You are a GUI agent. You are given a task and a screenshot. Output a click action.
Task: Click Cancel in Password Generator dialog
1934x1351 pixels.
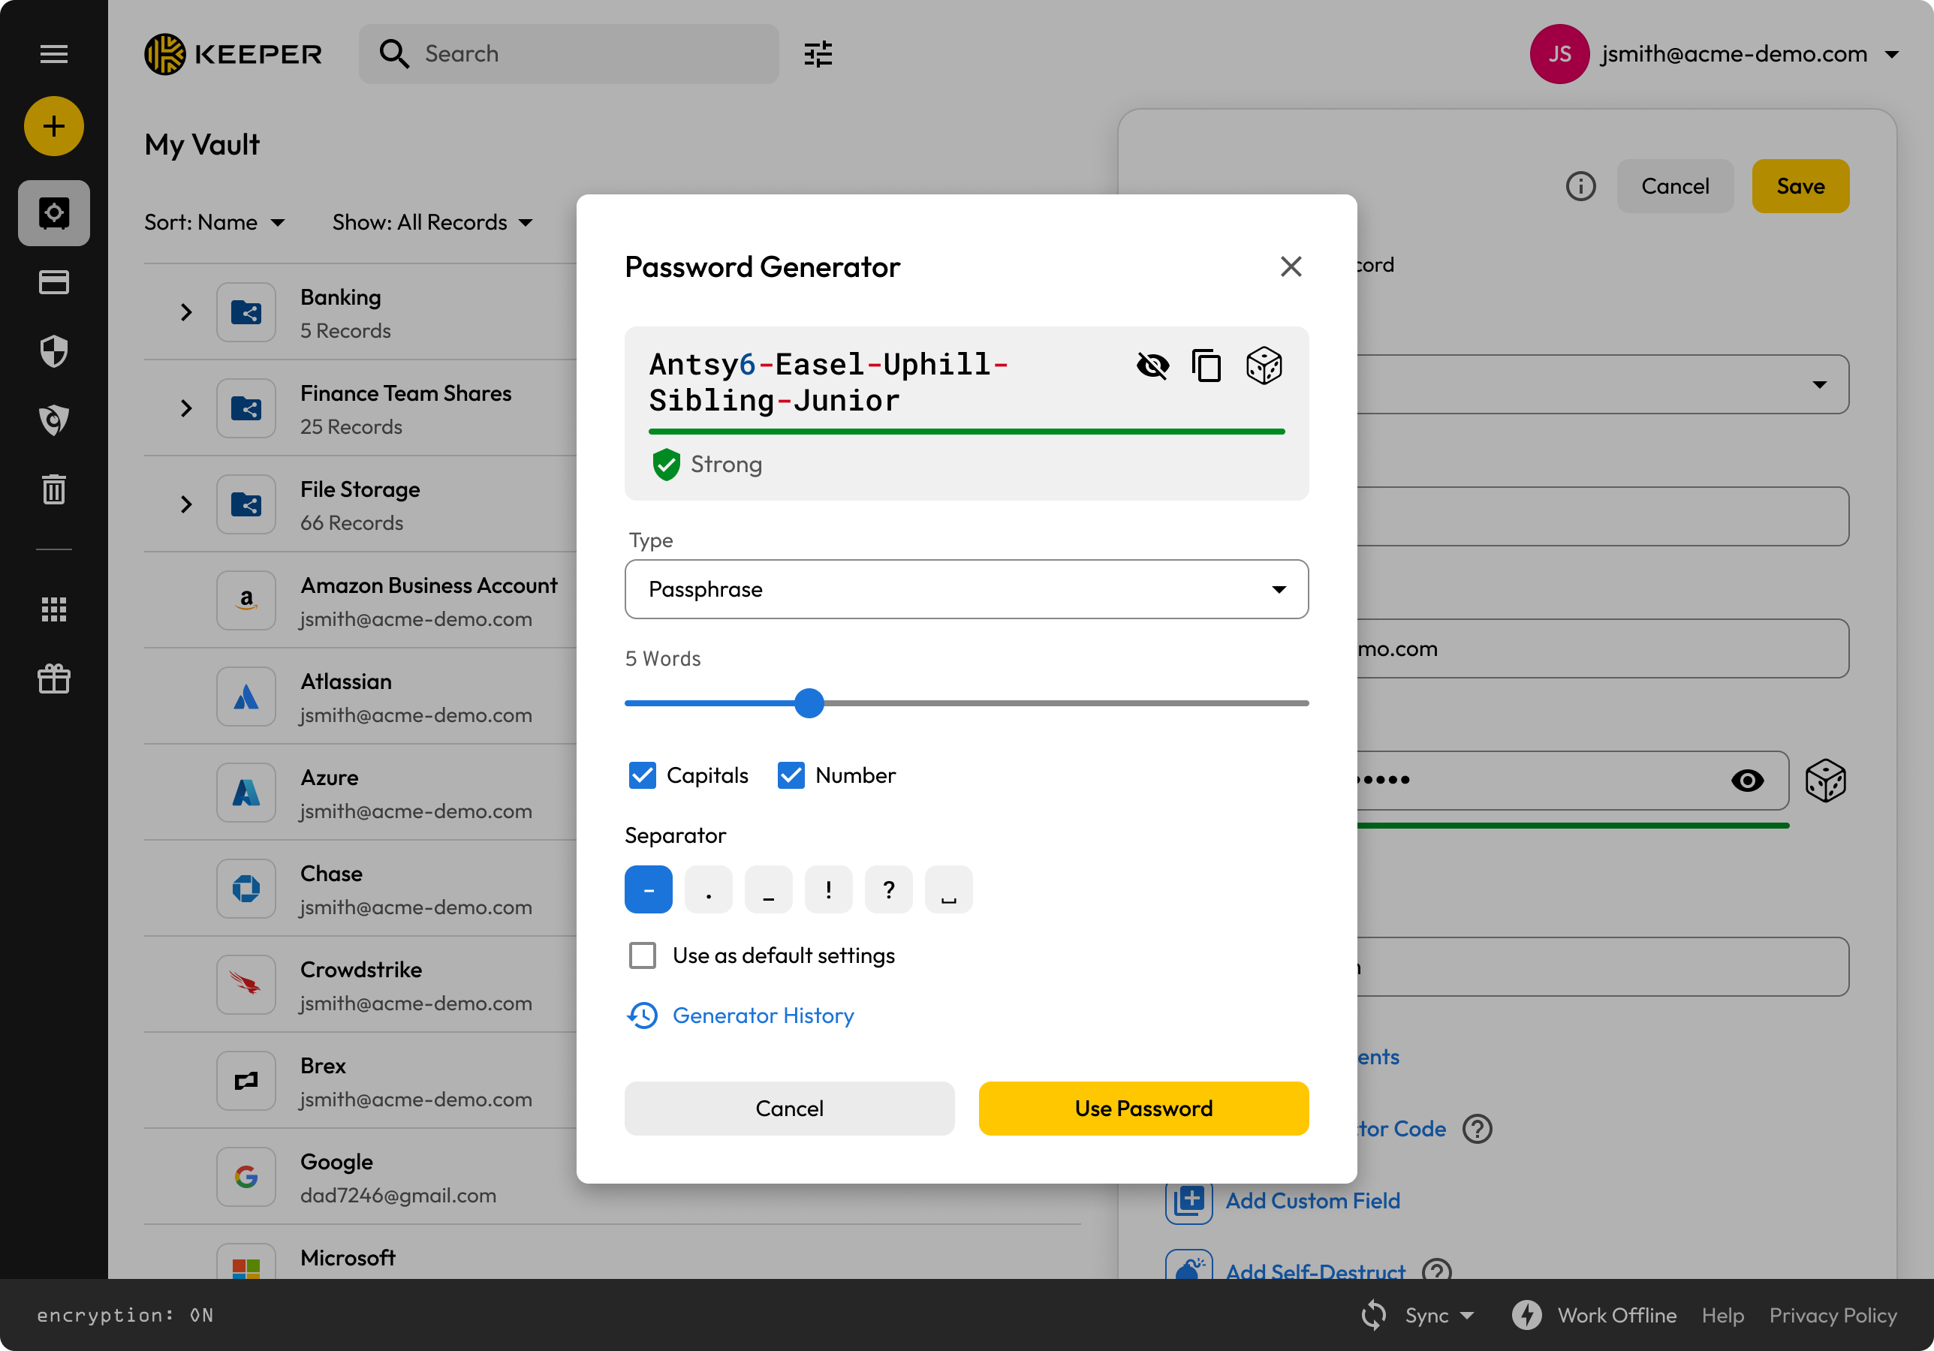(789, 1109)
